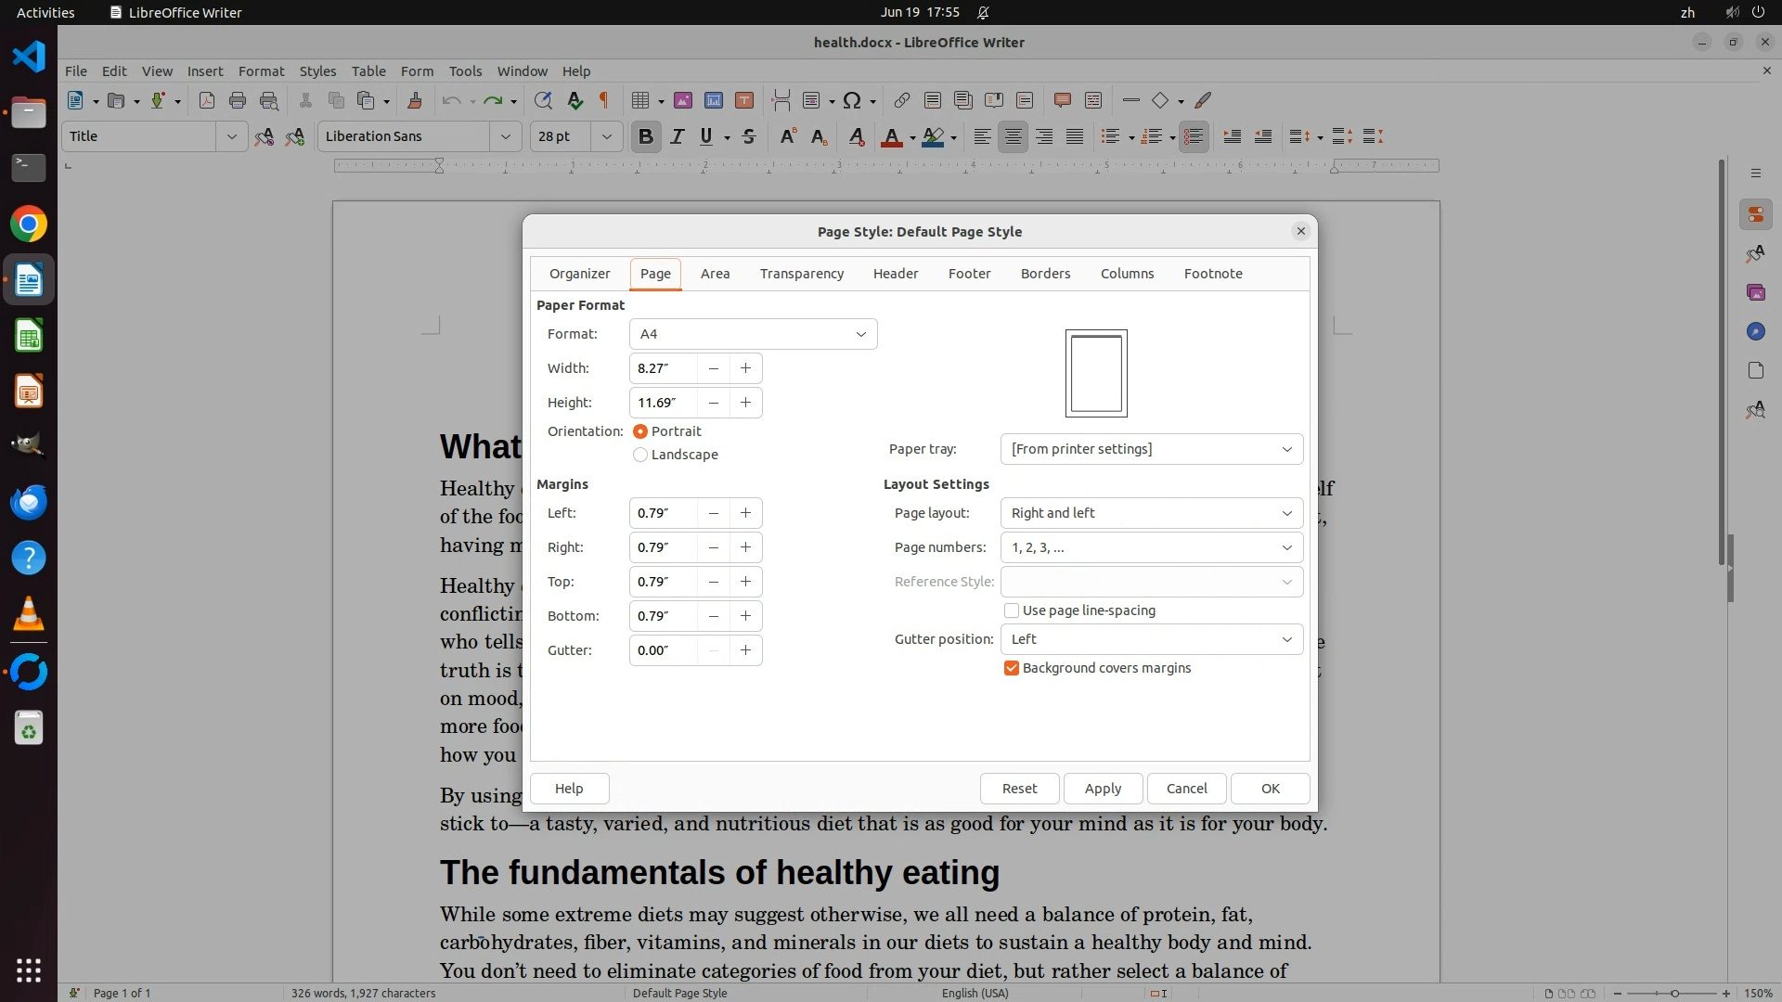Click the Export as PDF icon

pos(206,101)
